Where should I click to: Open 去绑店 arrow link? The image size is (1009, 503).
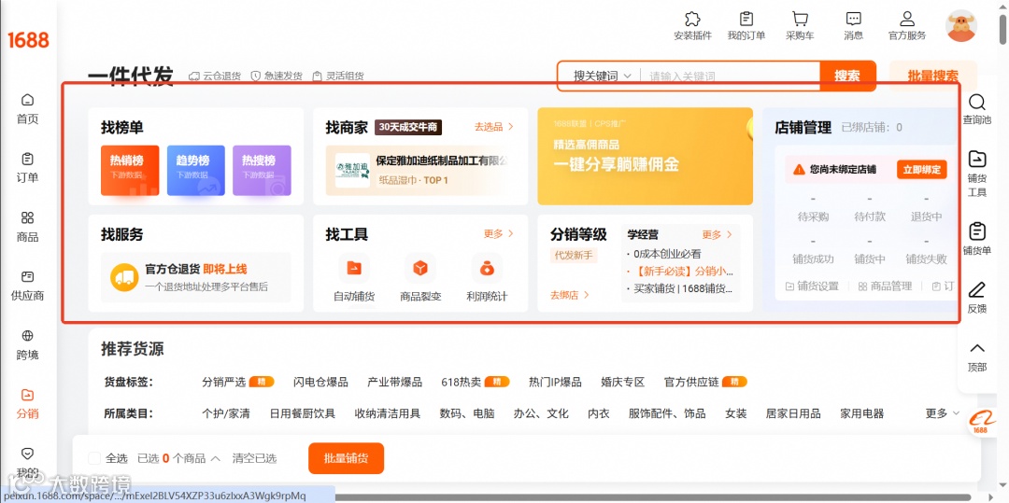[x=570, y=295]
